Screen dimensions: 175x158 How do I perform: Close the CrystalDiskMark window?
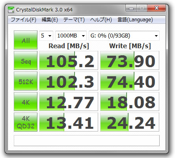156,8
